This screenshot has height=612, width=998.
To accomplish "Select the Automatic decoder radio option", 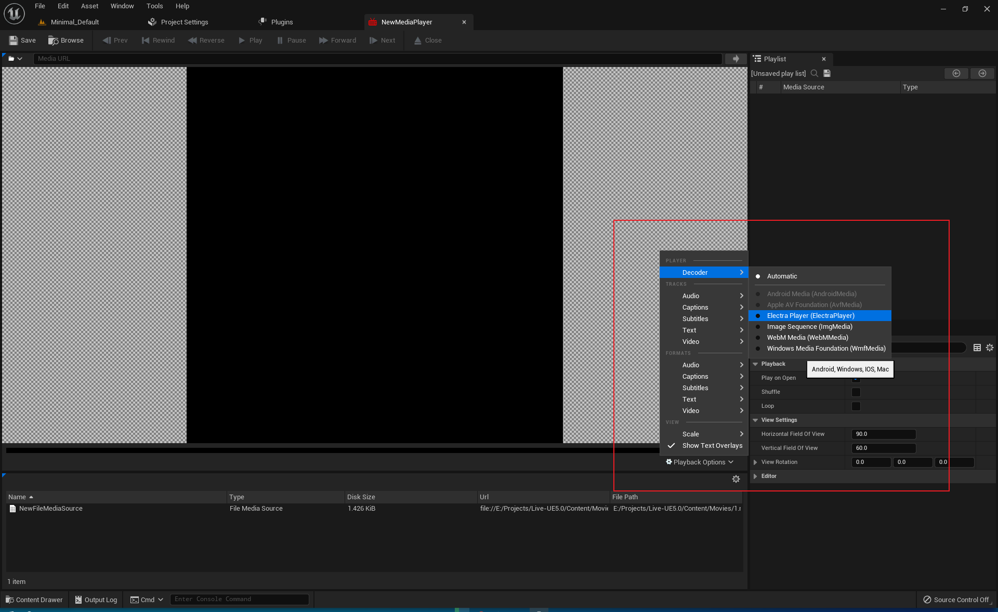I will [x=782, y=276].
